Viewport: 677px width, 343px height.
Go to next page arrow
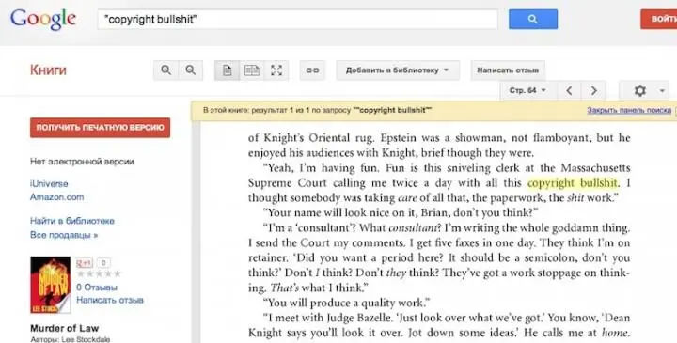(593, 90)
